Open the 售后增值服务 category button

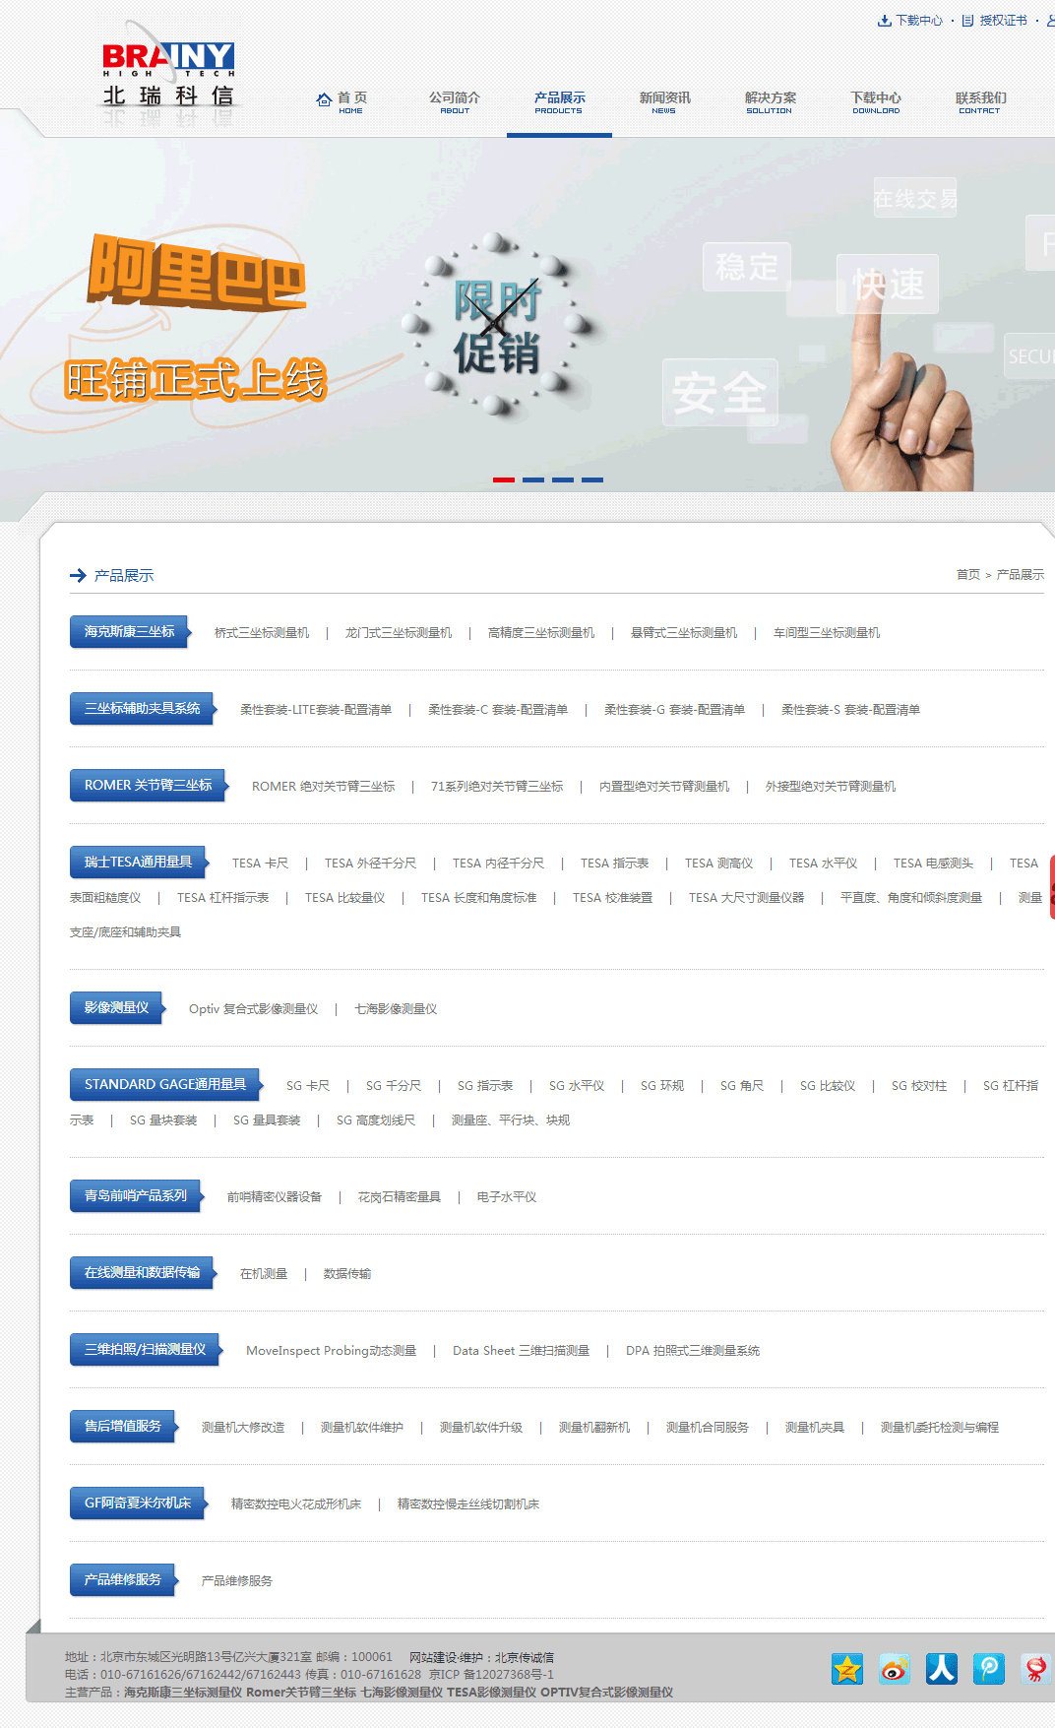tap(122, 1427)
